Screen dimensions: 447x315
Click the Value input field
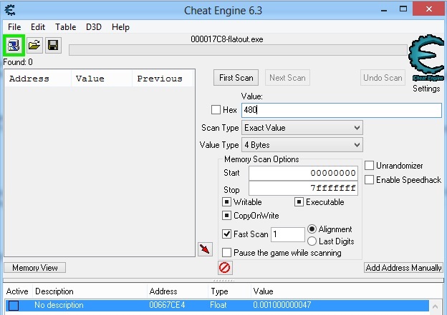(342, 110)
